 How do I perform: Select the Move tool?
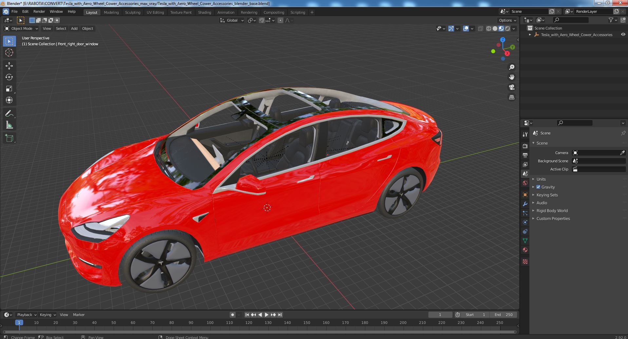pyautogui.click(x=9, y=66)
